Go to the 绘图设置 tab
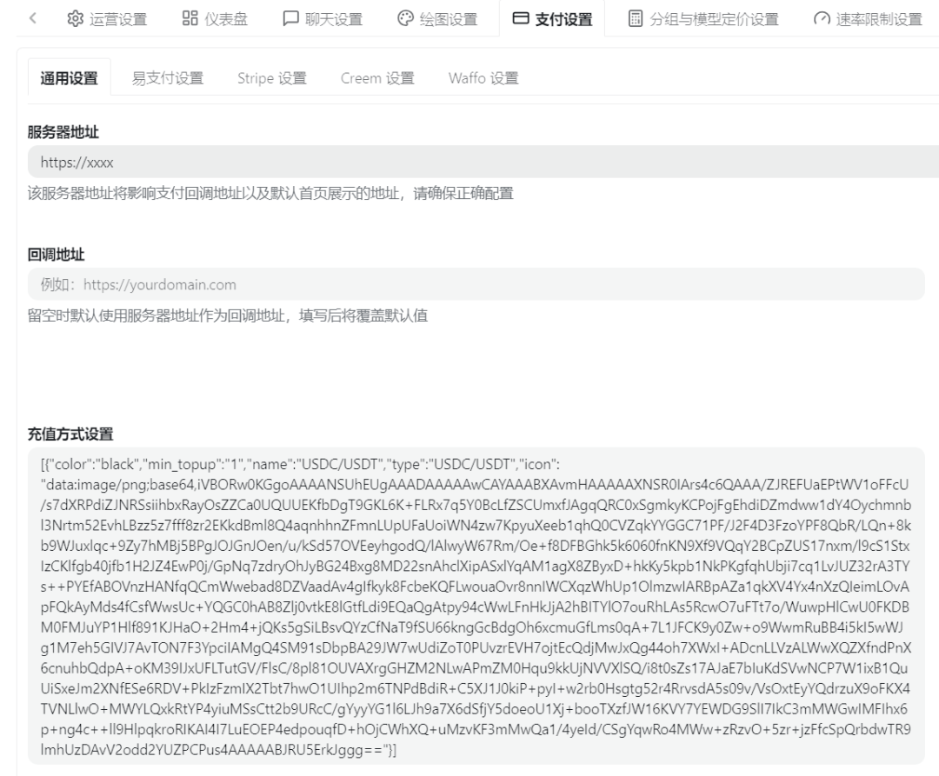 (x=437, y=19)
